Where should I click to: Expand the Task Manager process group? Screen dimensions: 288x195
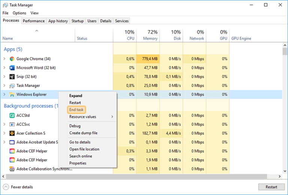click(4, 85)
